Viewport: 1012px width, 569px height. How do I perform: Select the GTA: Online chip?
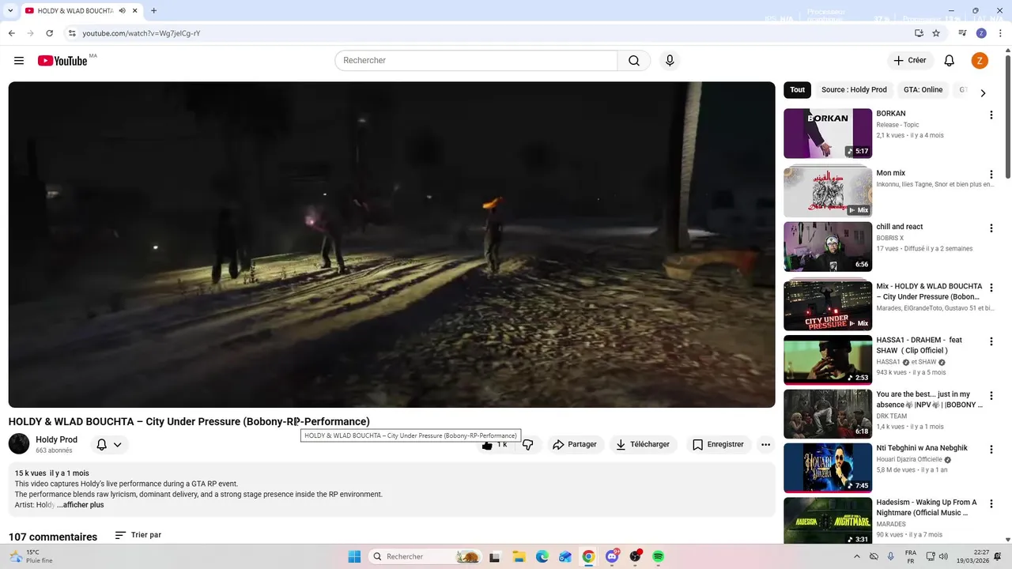point(923,90)
